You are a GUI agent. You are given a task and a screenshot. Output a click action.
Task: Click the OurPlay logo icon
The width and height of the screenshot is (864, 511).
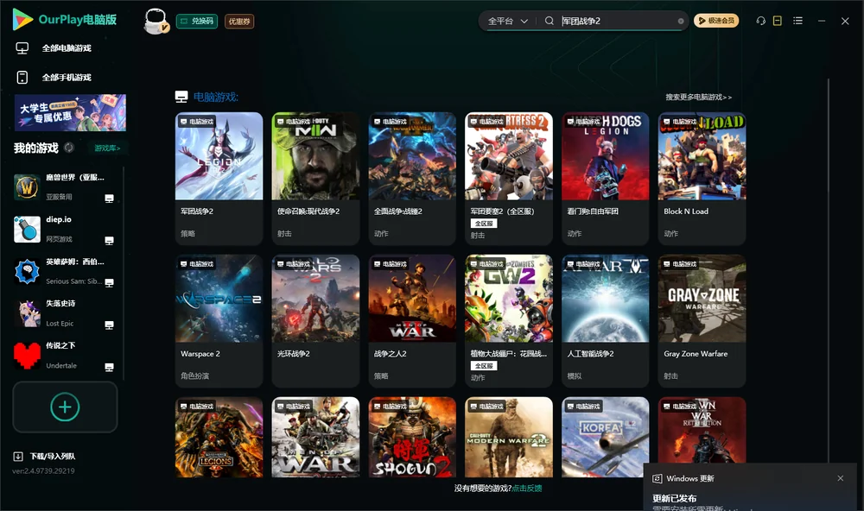point(22,20)
